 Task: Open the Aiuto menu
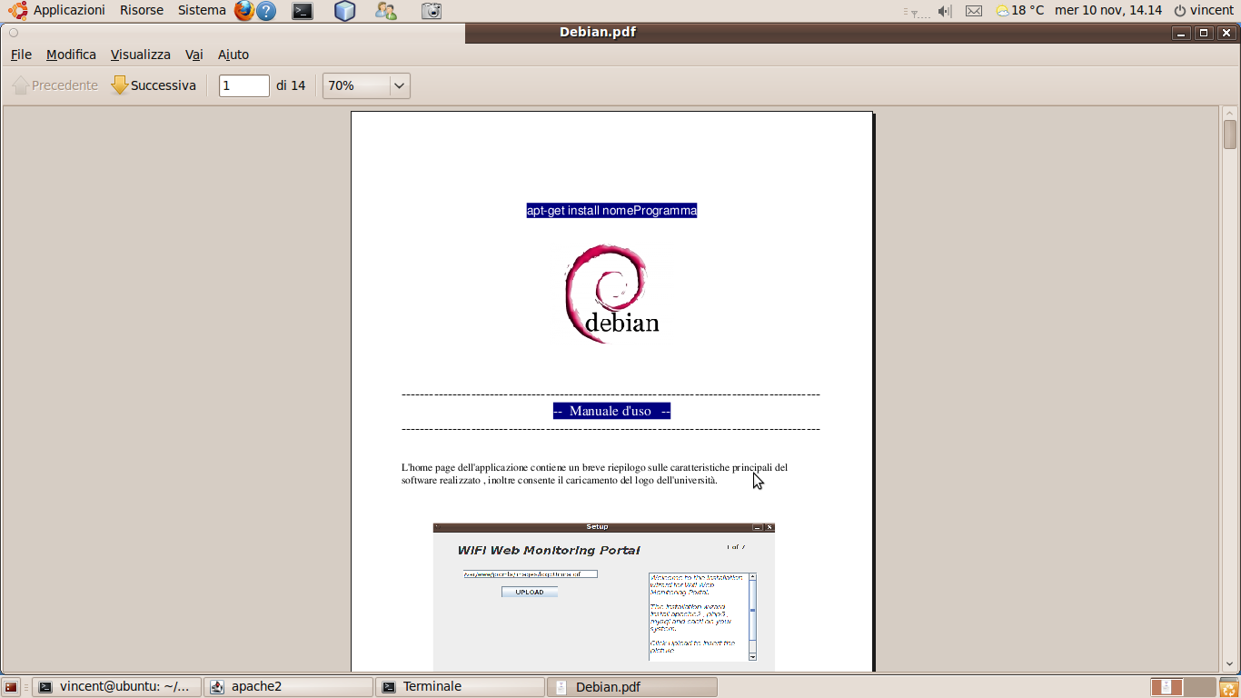pos(233,55)
